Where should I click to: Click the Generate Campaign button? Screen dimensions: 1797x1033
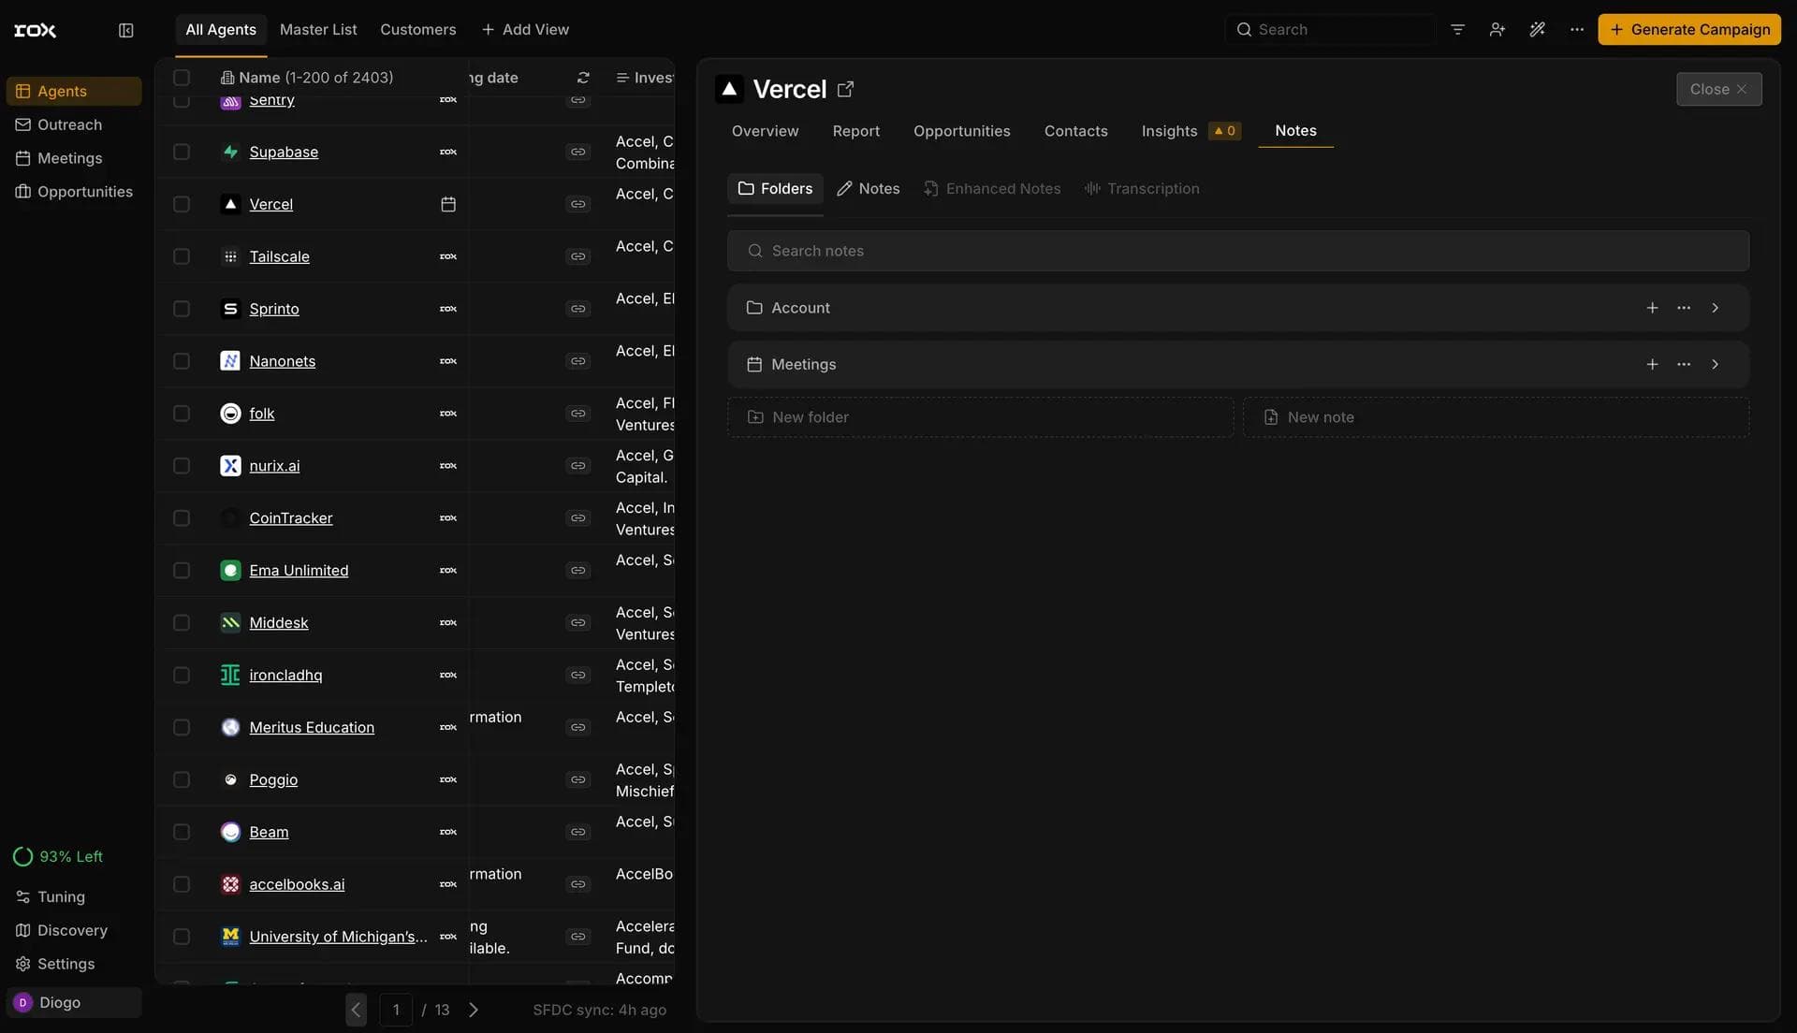click(1689, 29)
